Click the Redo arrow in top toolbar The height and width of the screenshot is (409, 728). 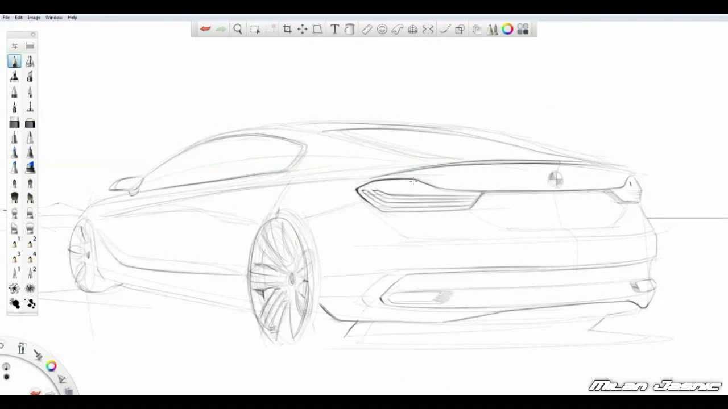(221, 29)
